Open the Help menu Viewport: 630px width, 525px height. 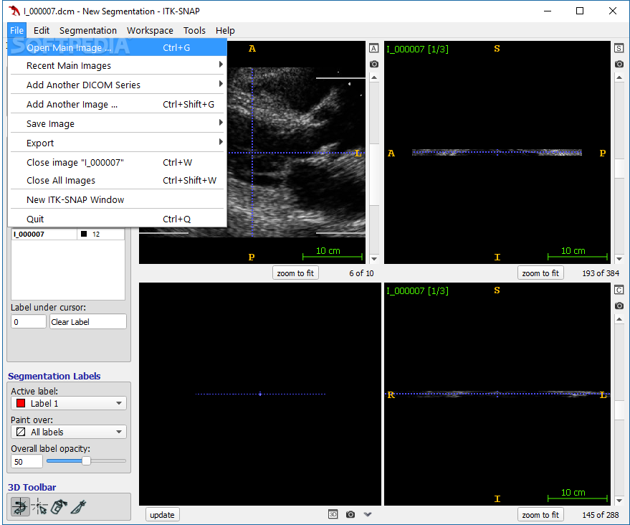click(x=225, y=31)
